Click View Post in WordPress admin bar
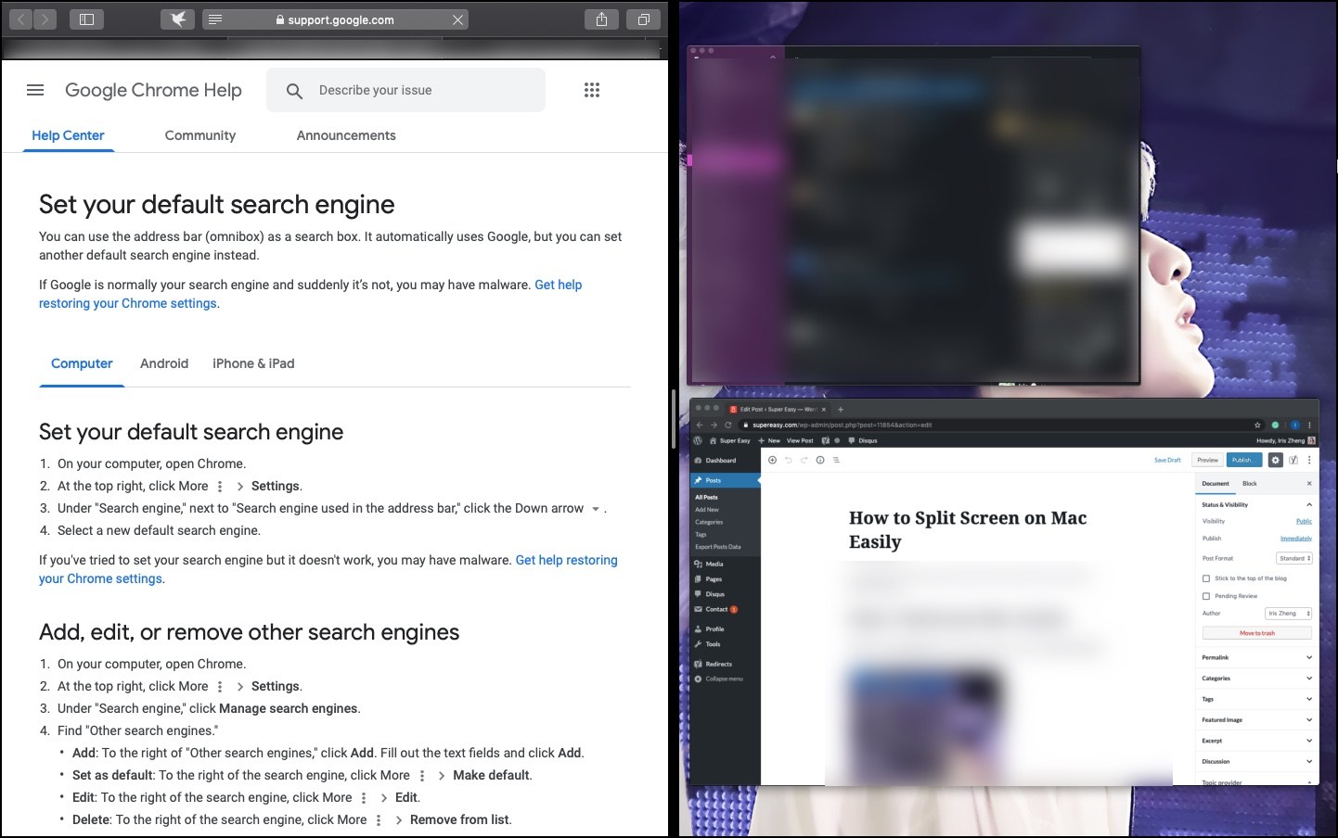The height and width of the screenshot is (838, 1338). pyautogui.click(x=800, y=440)
